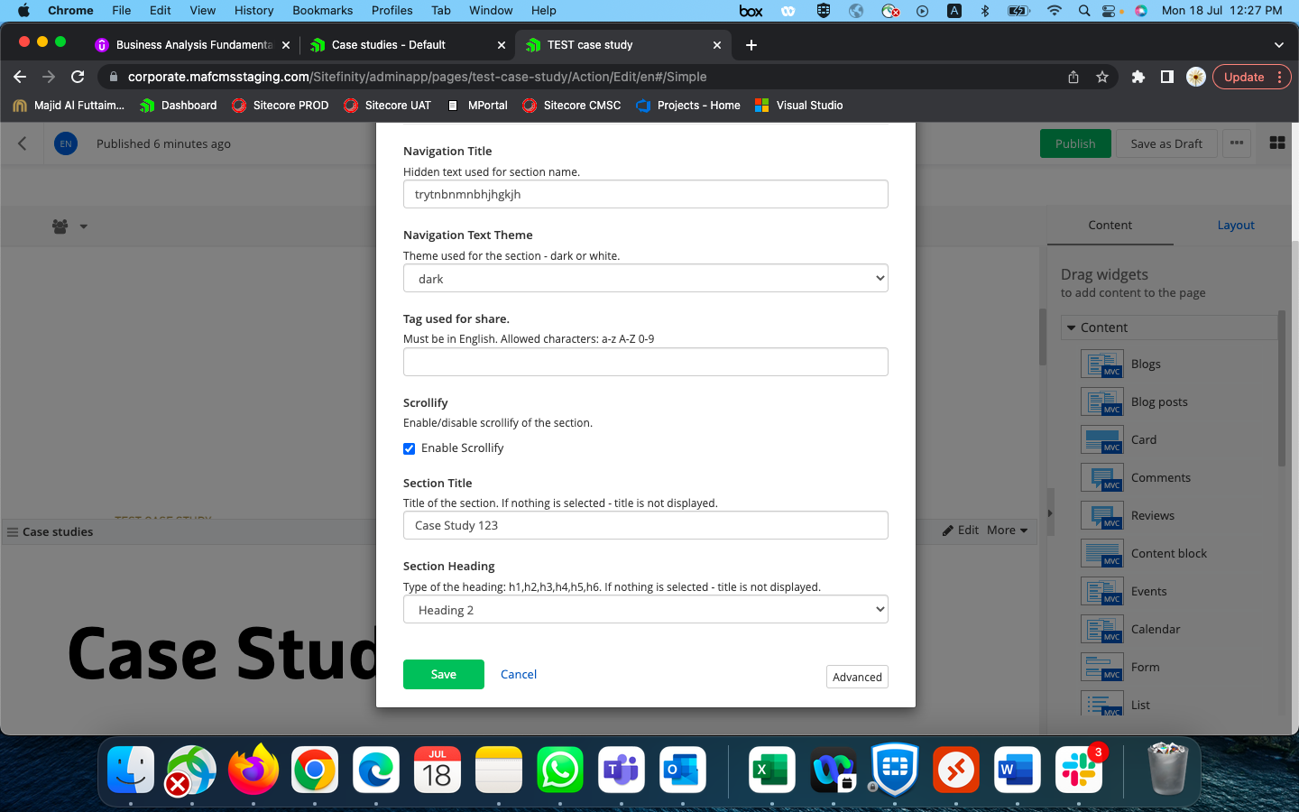Screen dimensions: 1299x812
Task: Click the Blogs widget icon
Action: pos(1101,364)
